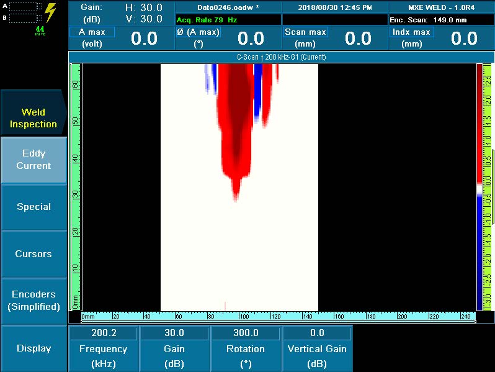The image size is (495, 372).
Task: Click the battery A status indicator
Action: [x=25, y=6]
